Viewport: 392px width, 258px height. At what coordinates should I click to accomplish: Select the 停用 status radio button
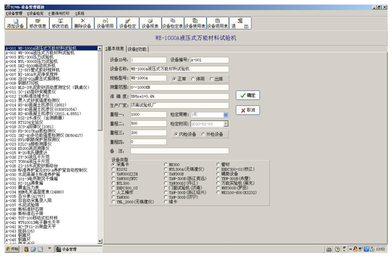(x=192, y=79)
